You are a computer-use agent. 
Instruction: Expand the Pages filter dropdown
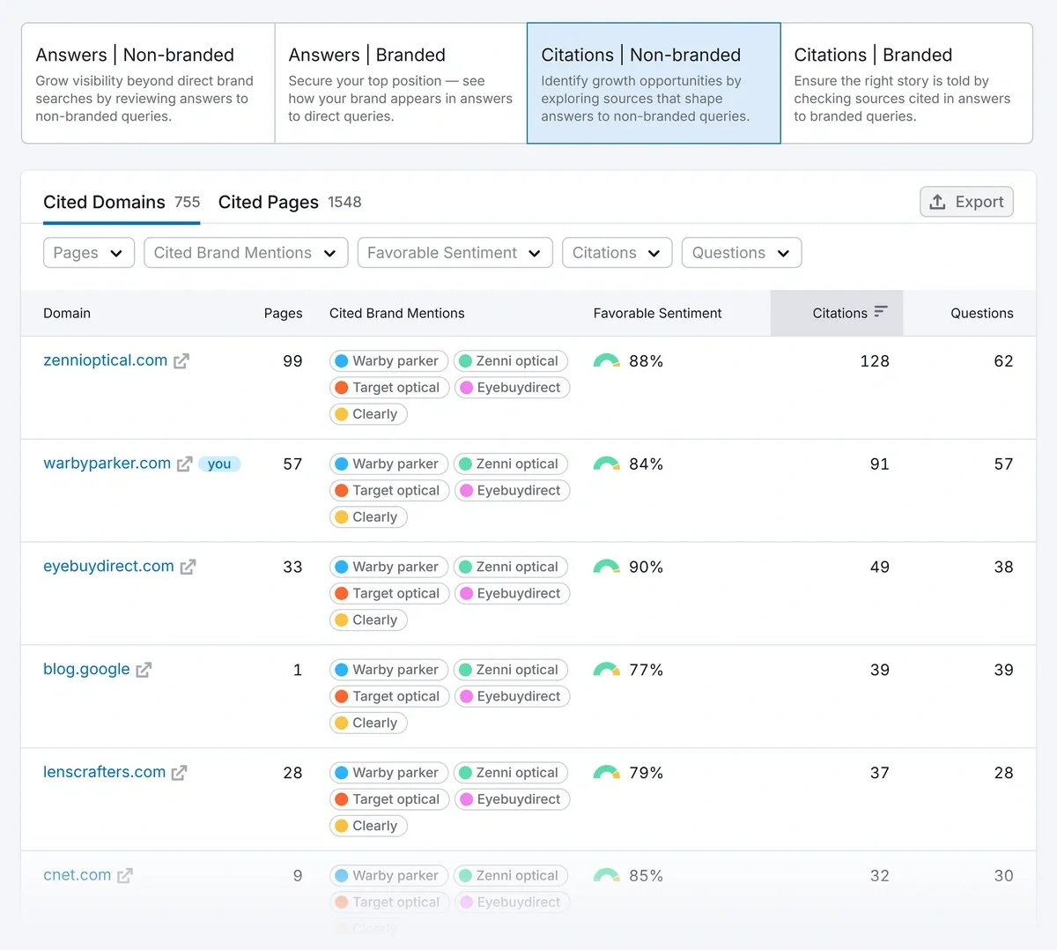pyautogui.click(x=88, y=253)
